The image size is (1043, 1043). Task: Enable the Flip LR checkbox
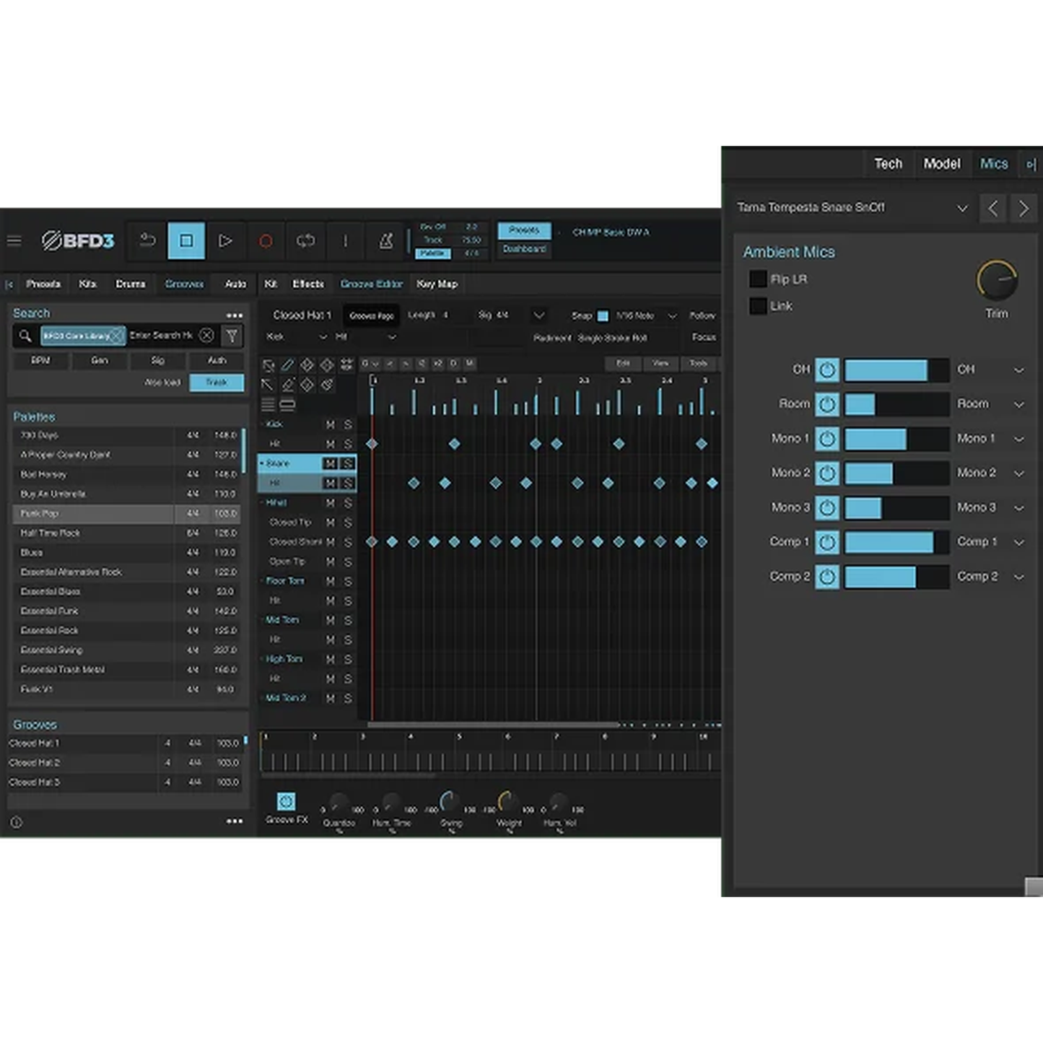coord(758,279)
